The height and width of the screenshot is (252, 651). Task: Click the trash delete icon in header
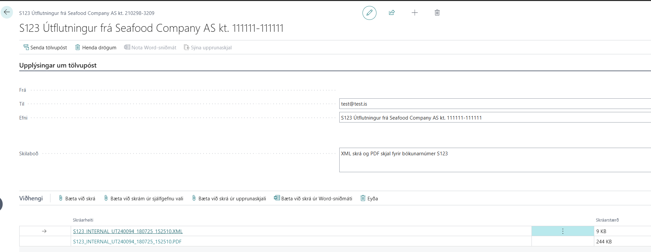click(437, 13)
